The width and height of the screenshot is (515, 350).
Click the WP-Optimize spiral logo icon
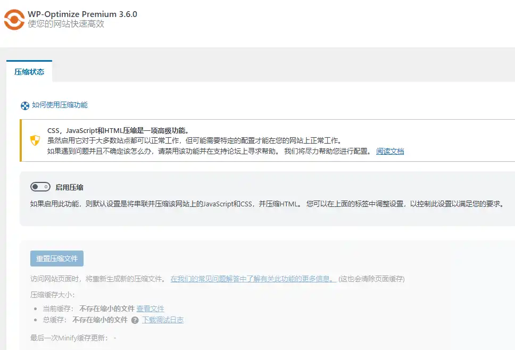click(15, 20)
